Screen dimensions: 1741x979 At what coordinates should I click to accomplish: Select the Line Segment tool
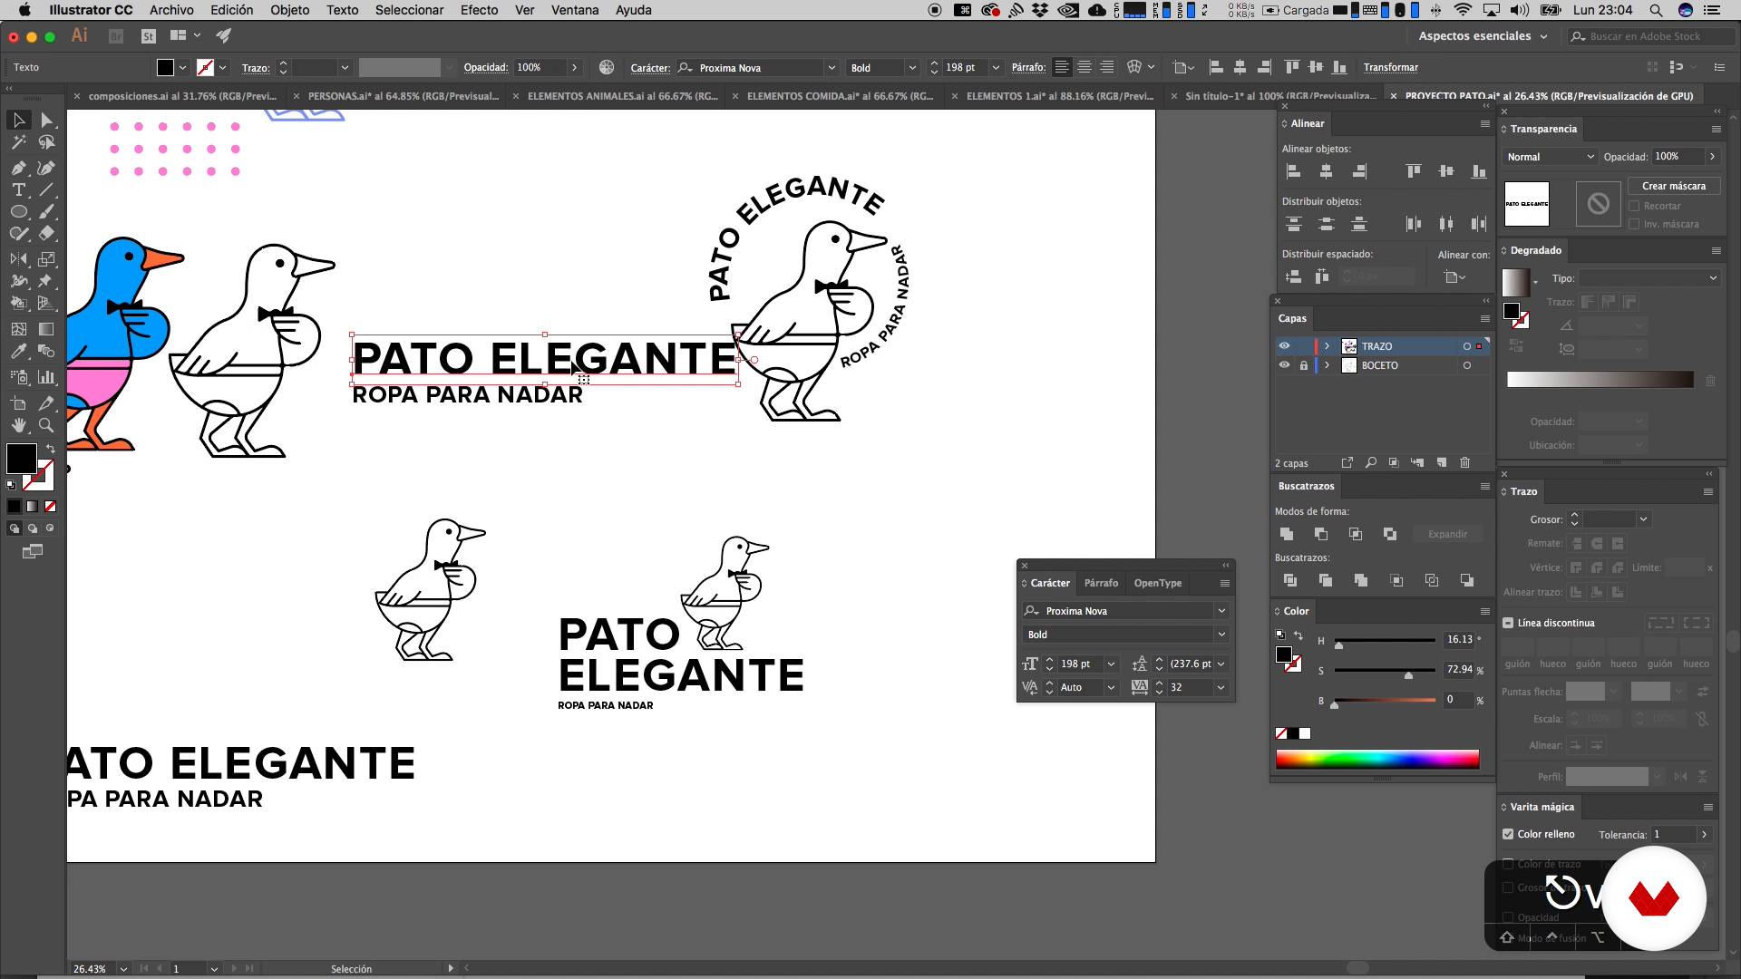point(46,189)
